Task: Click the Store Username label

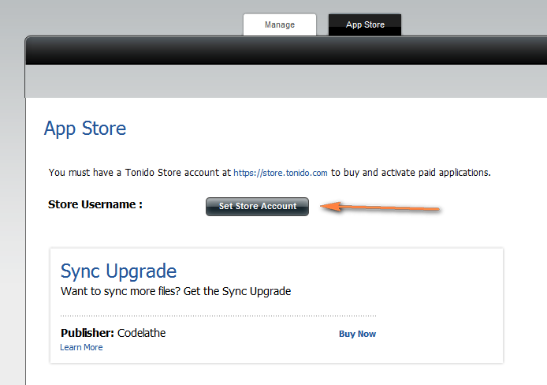Action: pyautogui.click(x=95, y=204)
